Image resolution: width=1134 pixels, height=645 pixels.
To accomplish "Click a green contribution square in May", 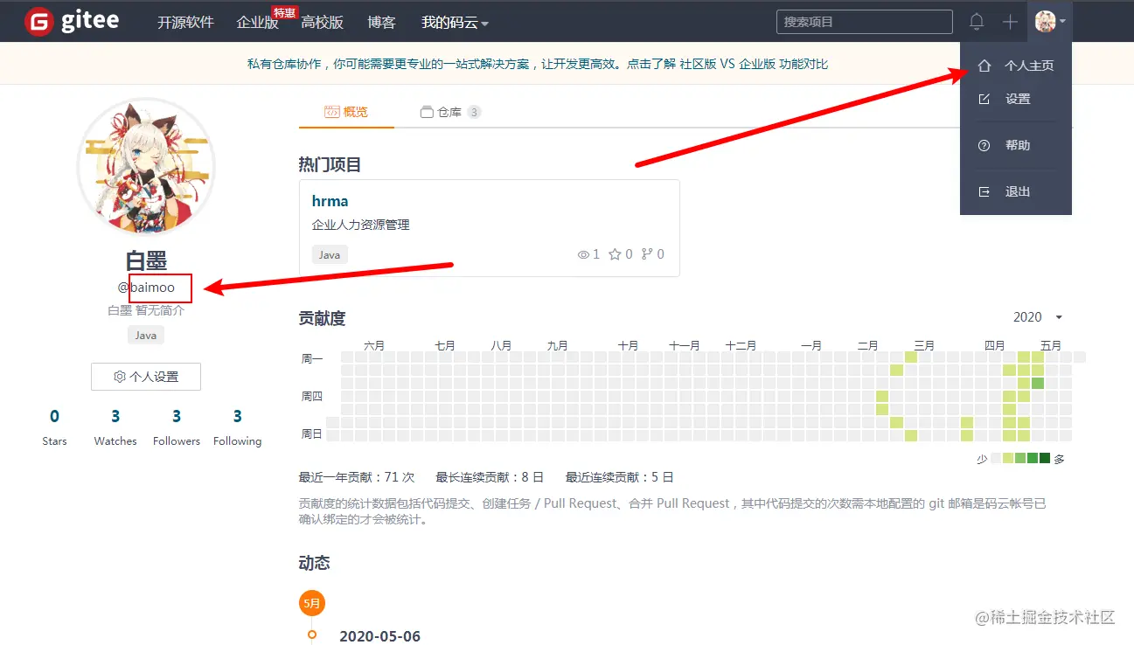I will click(1036, 382).
